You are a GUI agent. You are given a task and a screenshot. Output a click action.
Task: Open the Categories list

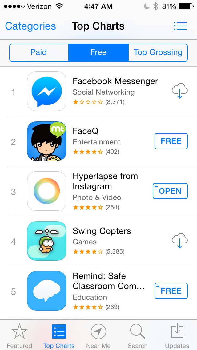point(30,26)
